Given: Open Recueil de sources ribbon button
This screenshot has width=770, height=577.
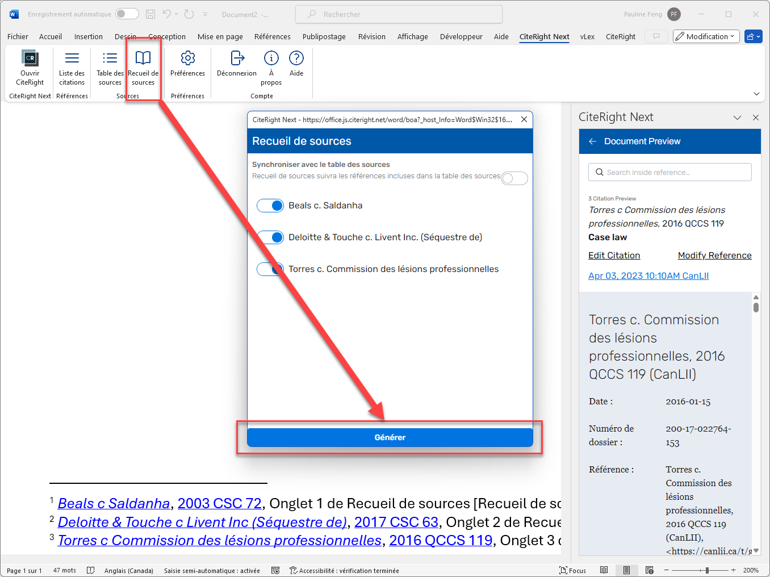Looking at the screenshot, I should [143, 68].
